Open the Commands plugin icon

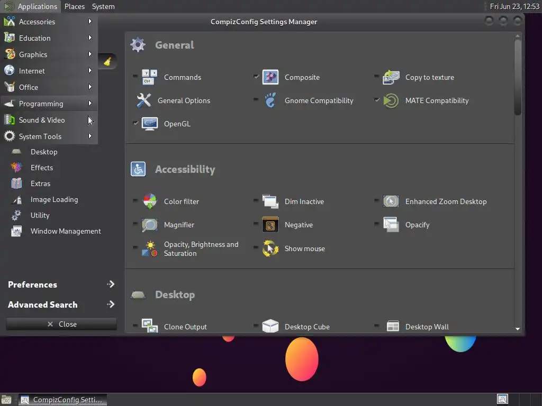tap(149, 77)
